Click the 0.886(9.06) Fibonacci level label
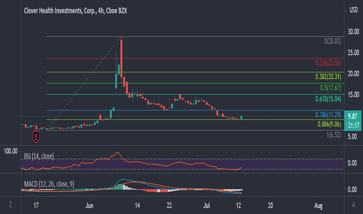363x214 pixels. tap(329, 124)
